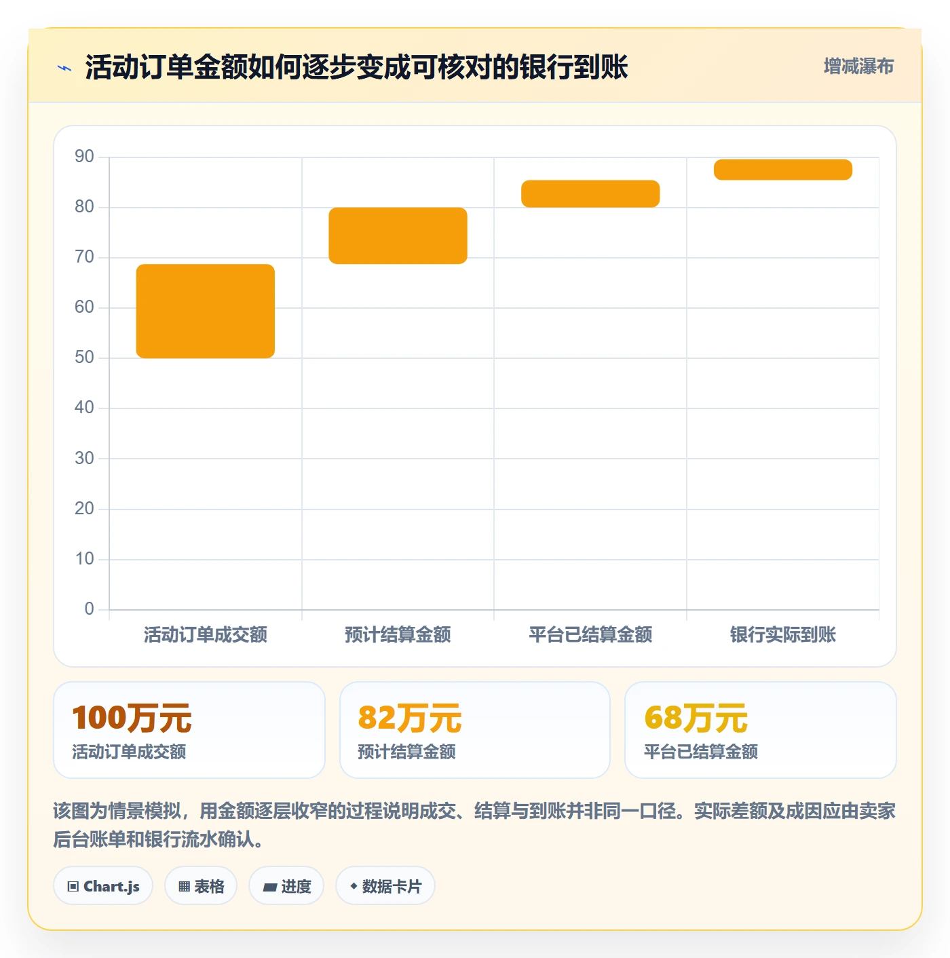
Task: Select the 银行实际到账 waterfall bar
Action: (x=783, y=170)
